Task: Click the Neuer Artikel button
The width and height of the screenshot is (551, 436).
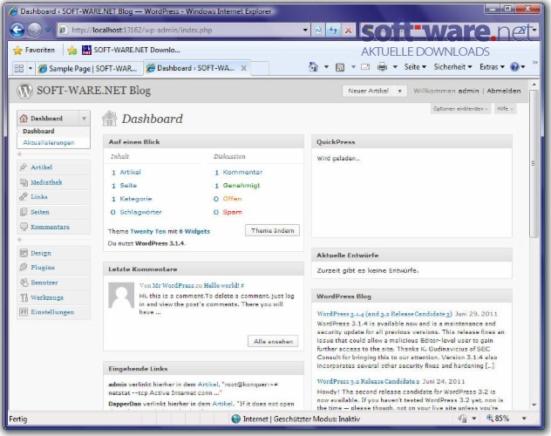Action: coord(368,91)
